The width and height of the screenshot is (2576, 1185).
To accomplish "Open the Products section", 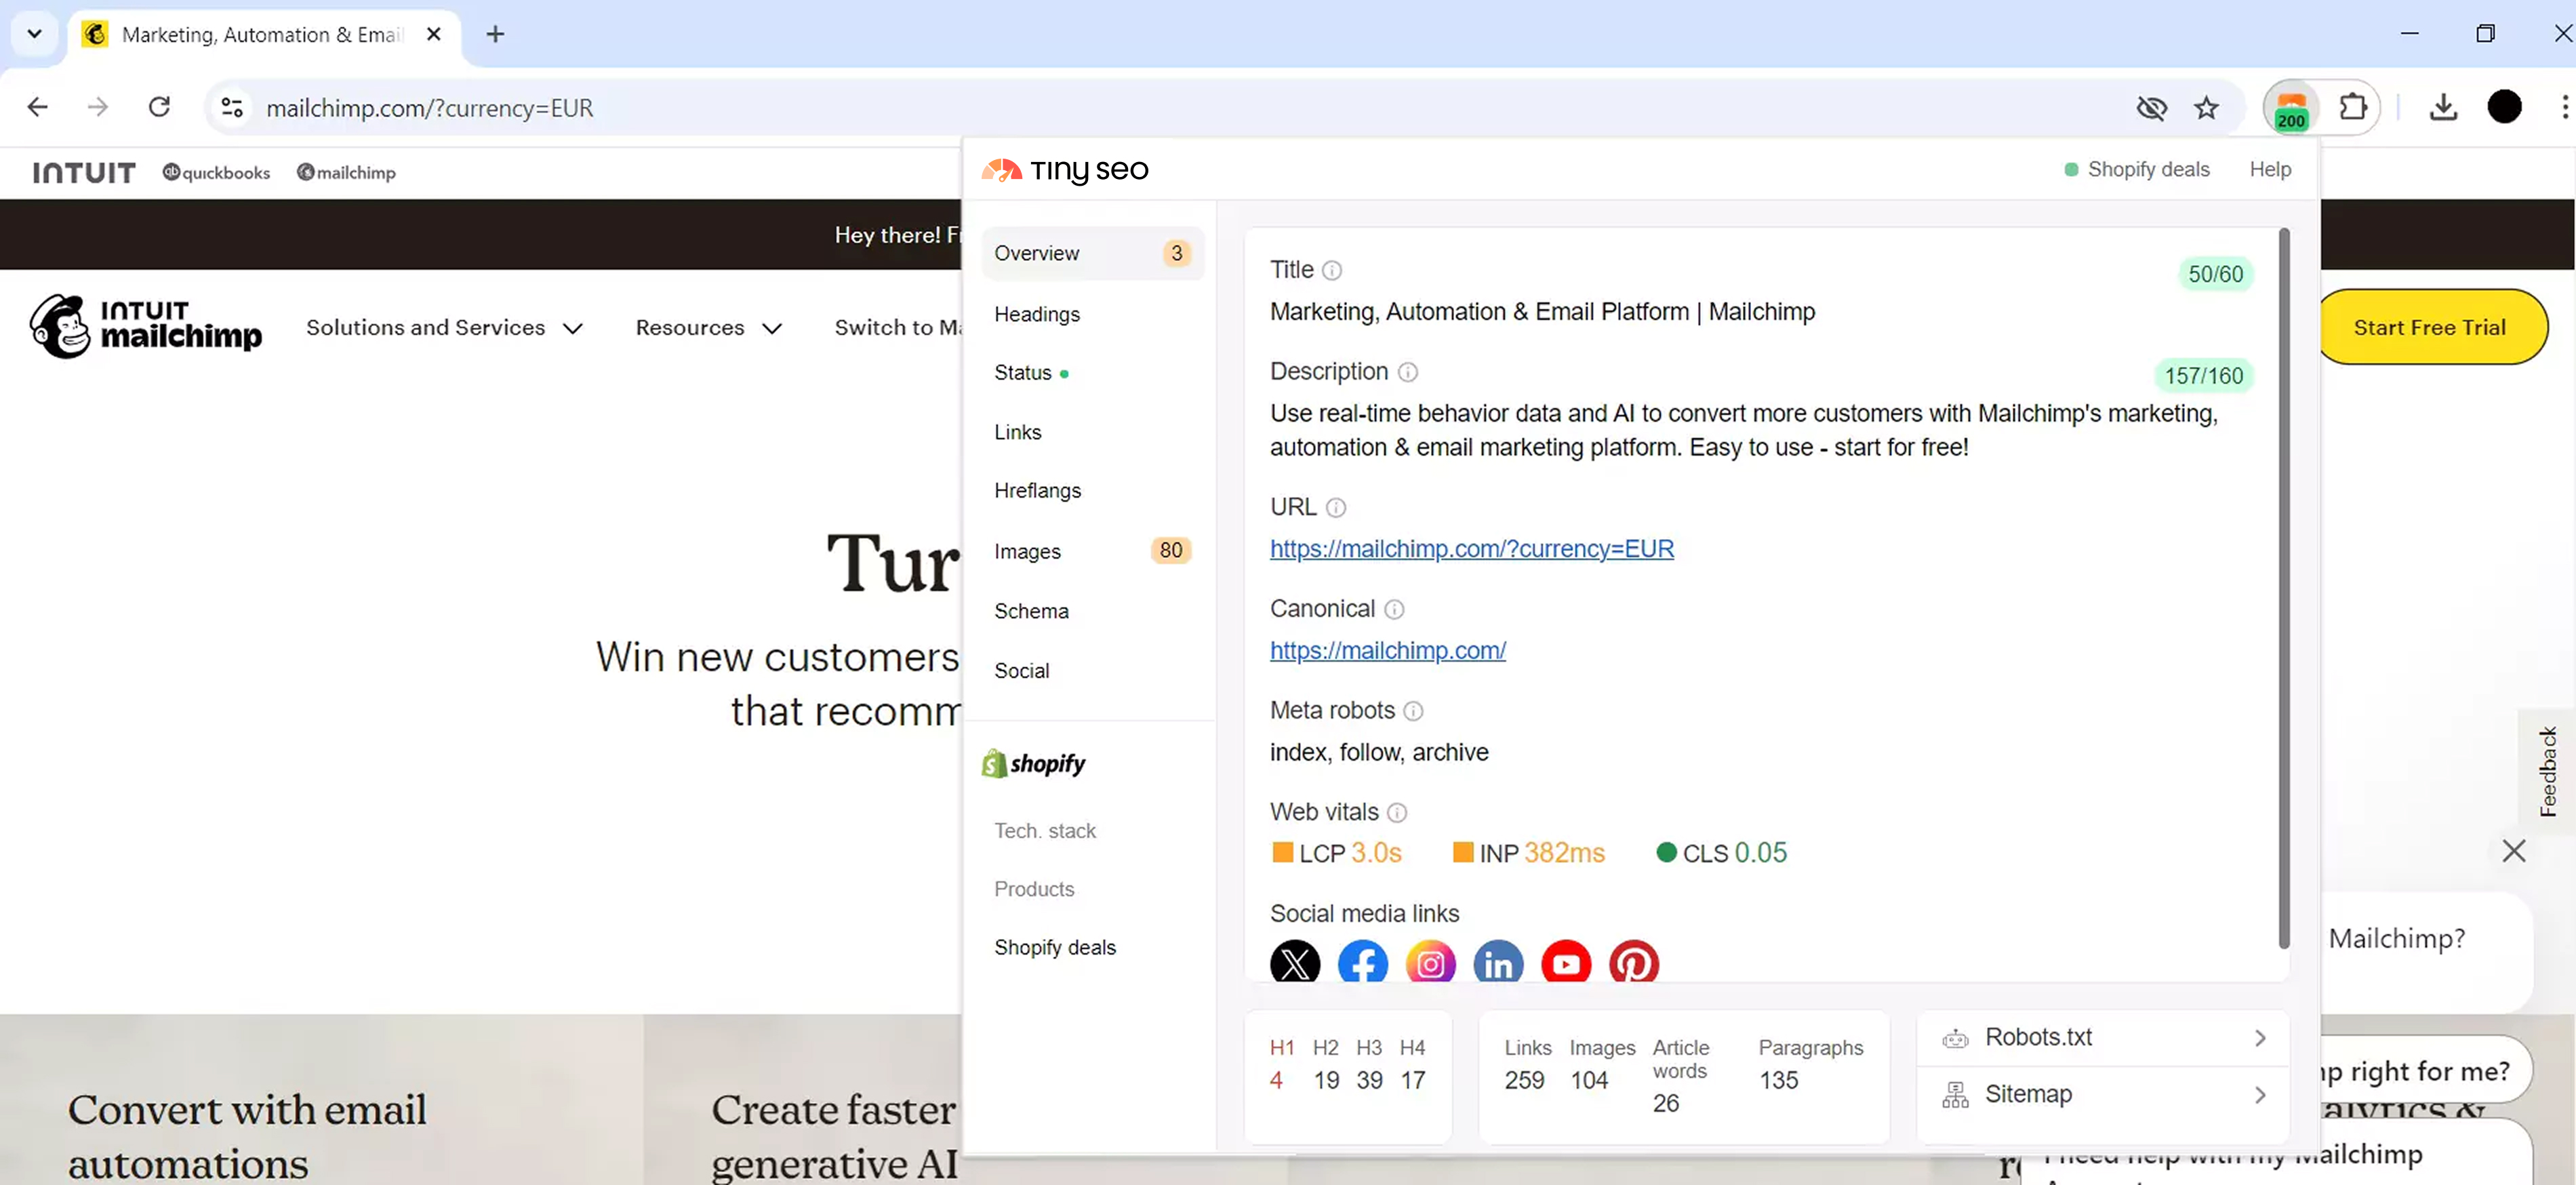I will [1034, 889].
